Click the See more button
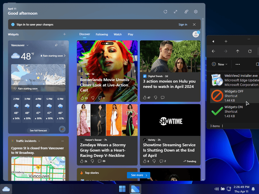This screenshot has width=259, height=194. tap(139, 175)
